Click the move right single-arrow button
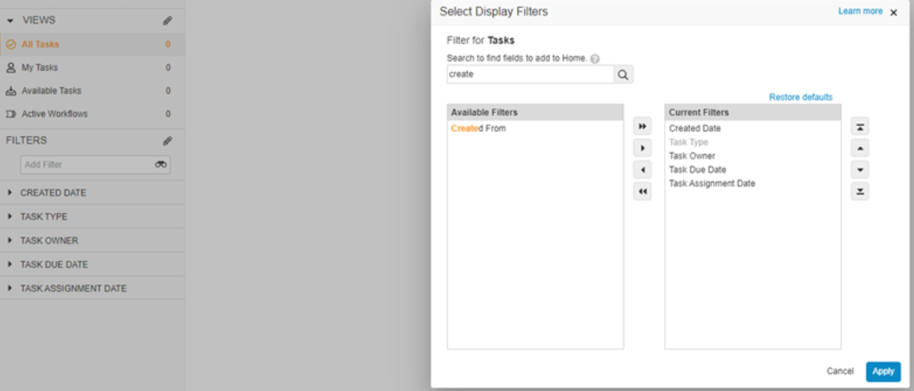The height and width of the screenshot is (391, 914). point(642,148)
